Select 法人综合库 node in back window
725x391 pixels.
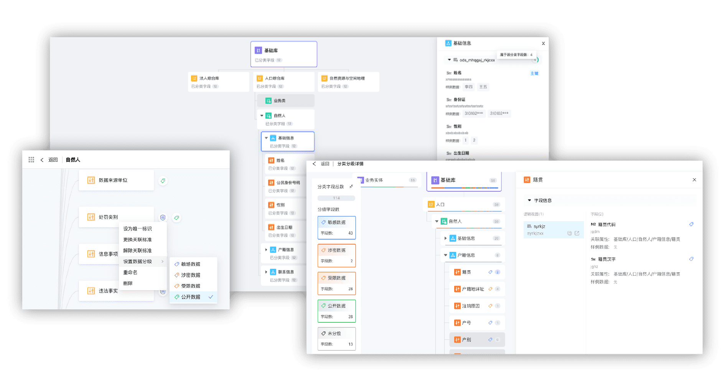pyautogui.click(x=219, y=82)
